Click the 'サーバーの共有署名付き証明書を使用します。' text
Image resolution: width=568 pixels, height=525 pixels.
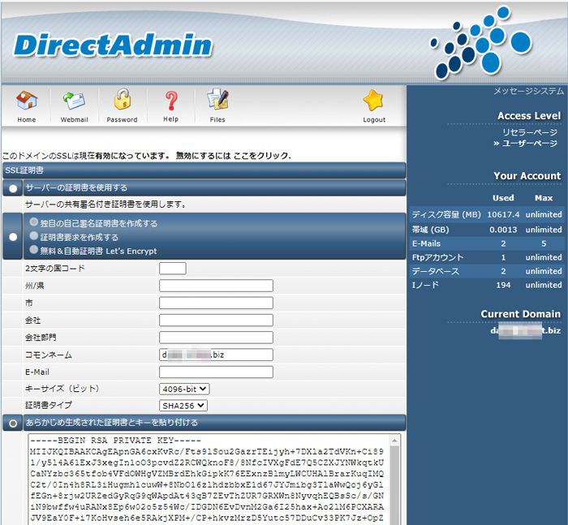click(x=105, y=204)
